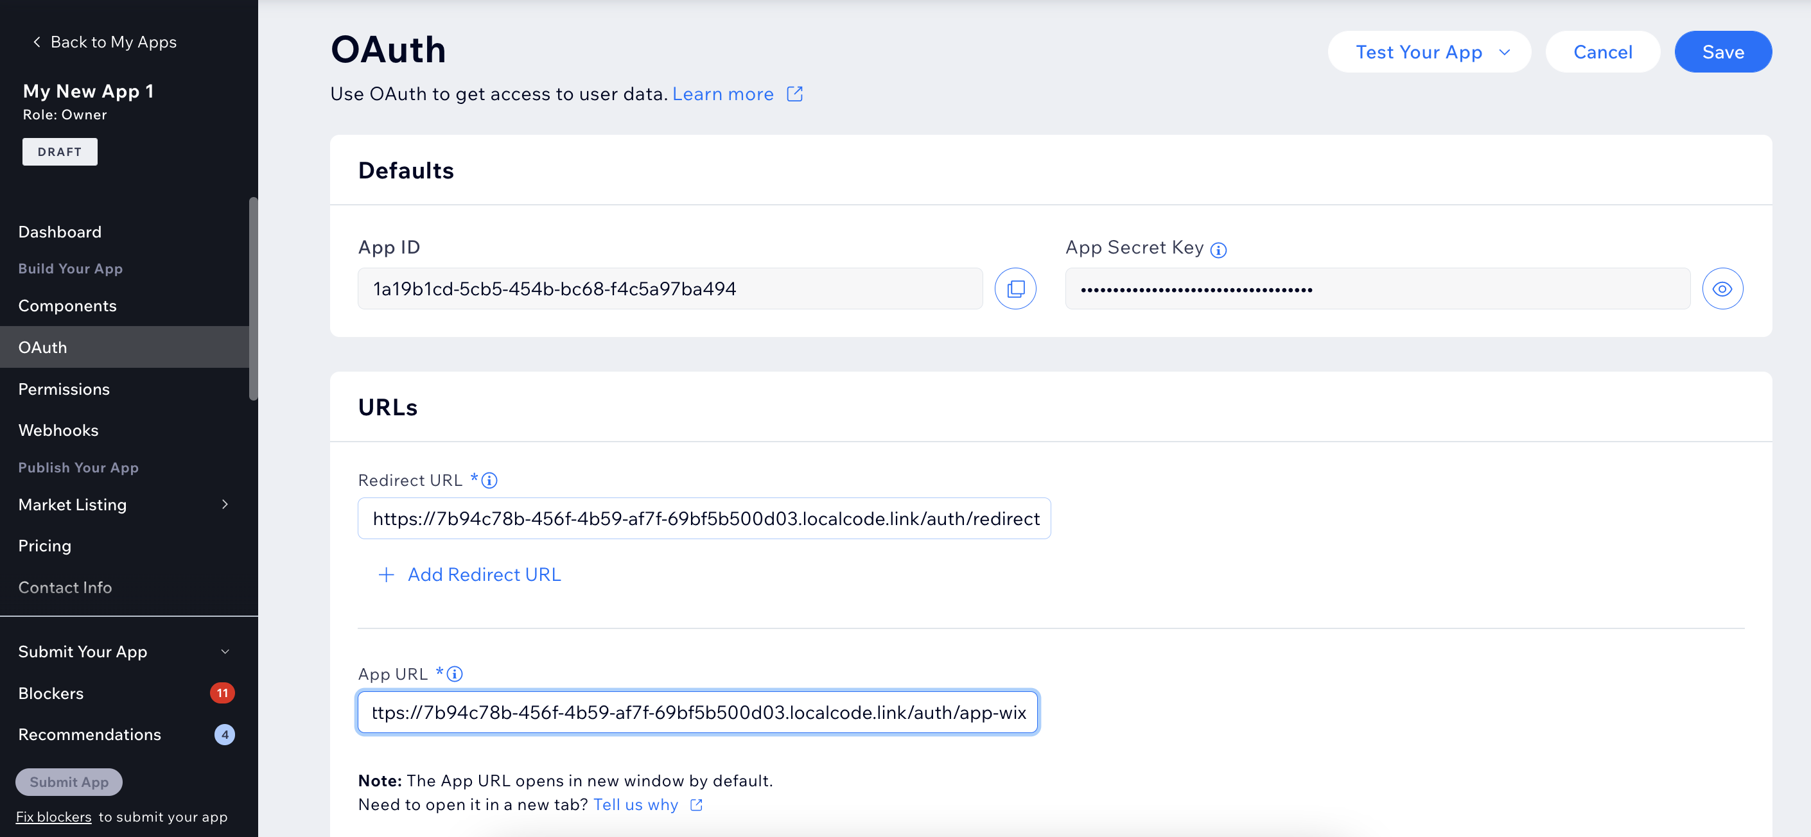
Task: Click the Tell us why external link icon
Action: pos(696,805)
